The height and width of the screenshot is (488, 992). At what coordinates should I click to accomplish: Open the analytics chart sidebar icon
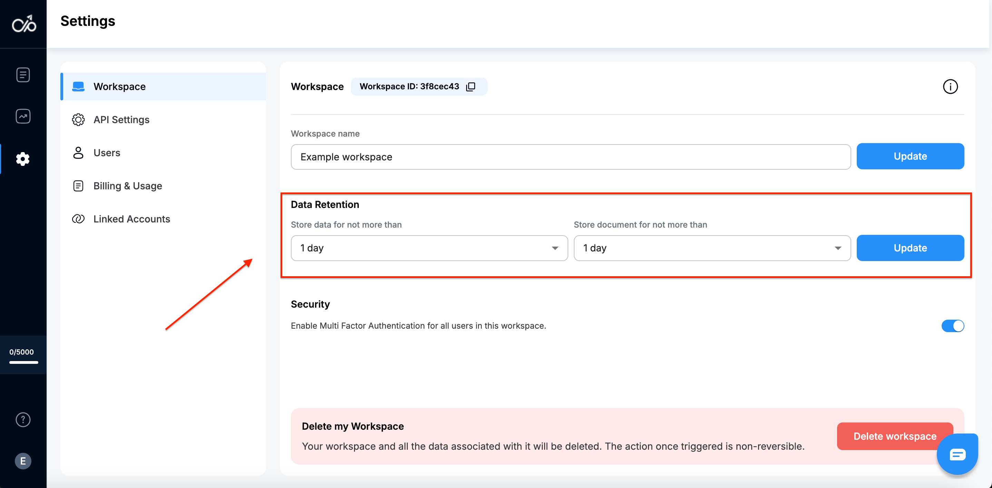pyautogui.click(x=23, y=116)
